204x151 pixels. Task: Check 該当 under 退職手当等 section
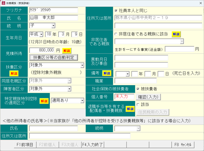138,104
